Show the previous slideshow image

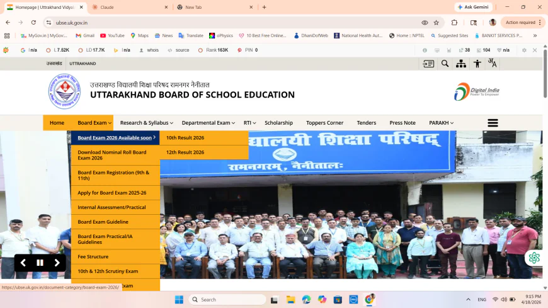[x=23, y=263]
